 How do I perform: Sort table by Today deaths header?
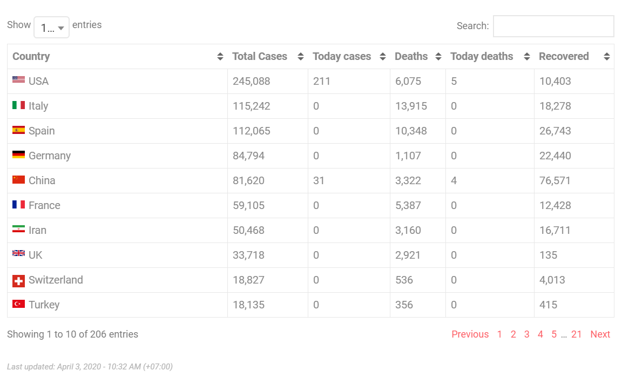coord(482,57)
